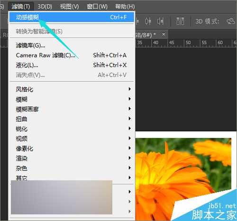Click the horizontal ruler at mark 50
237x221 pixels.
(188, 43)
